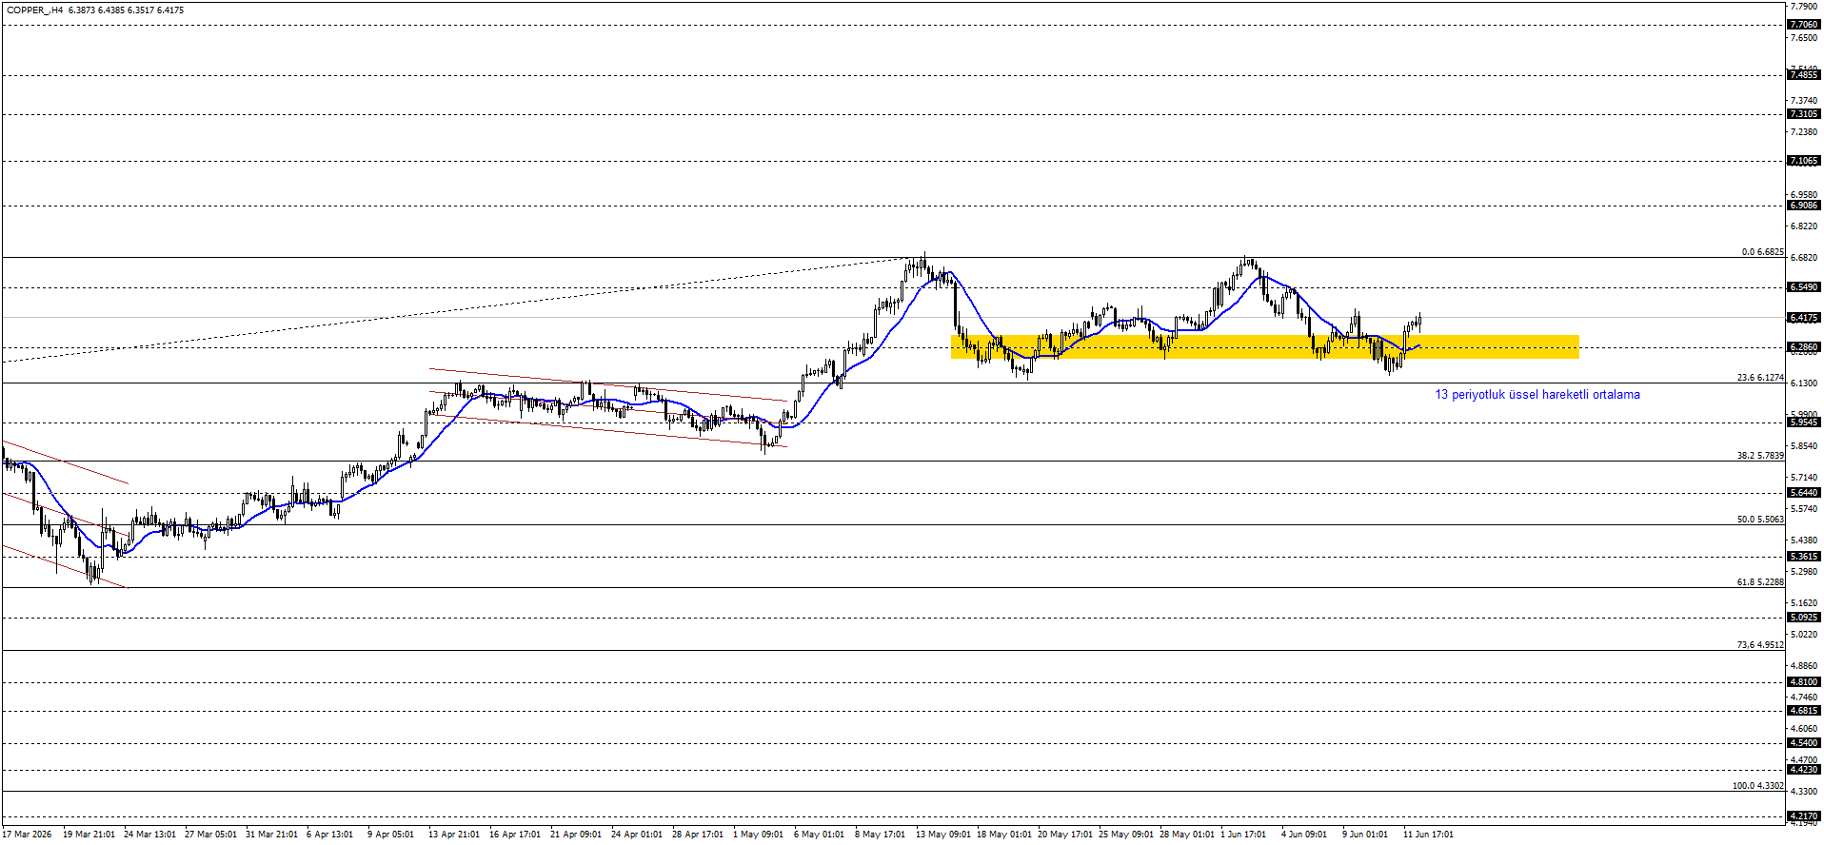Click the 4.5400 price level tag

(x=1804, y=743)
